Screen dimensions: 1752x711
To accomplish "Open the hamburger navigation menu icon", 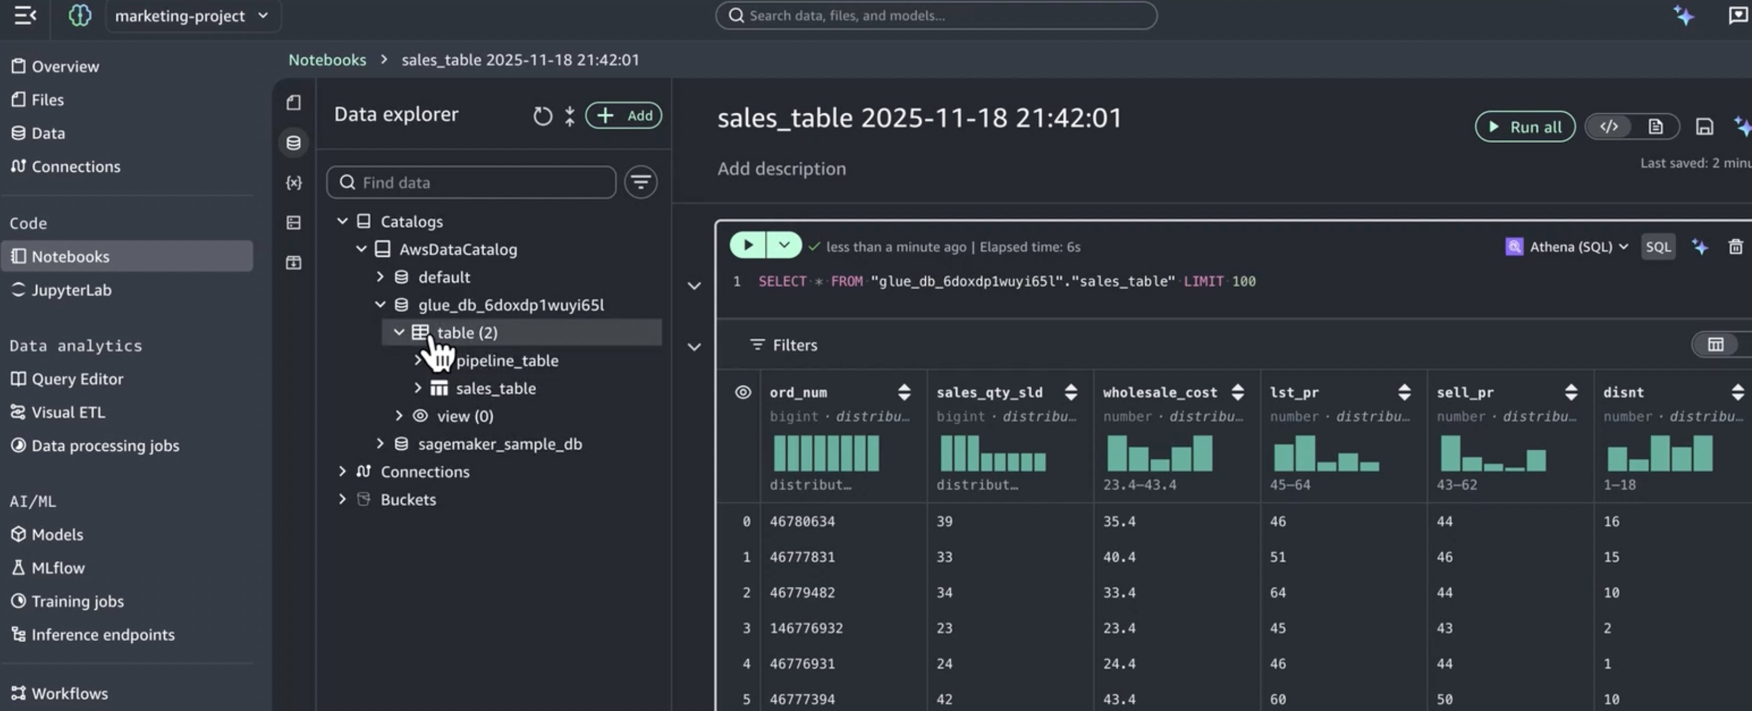I will [x=24, y=16].
